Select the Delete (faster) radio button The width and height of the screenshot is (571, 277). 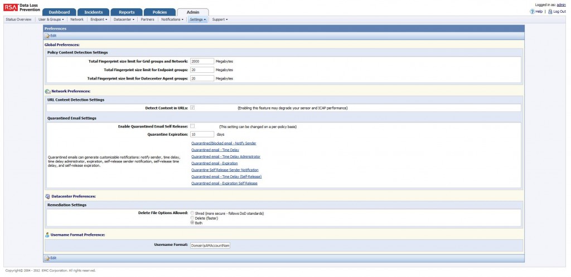pos(192,218)
